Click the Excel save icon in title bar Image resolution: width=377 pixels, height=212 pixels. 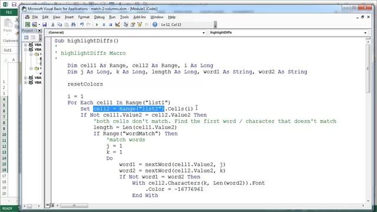point(14,4)
